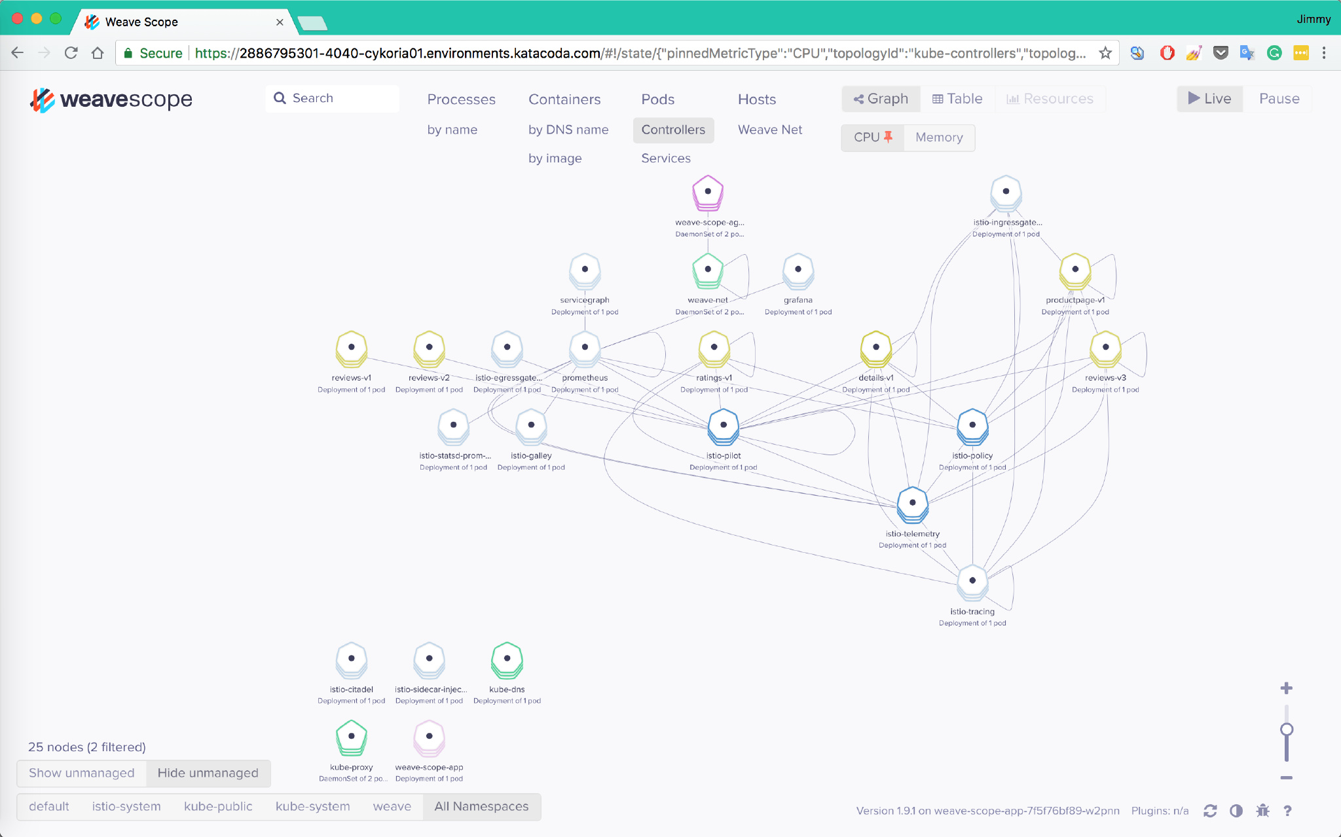Zoom out with the minus icon

[x=1286, y=778]
